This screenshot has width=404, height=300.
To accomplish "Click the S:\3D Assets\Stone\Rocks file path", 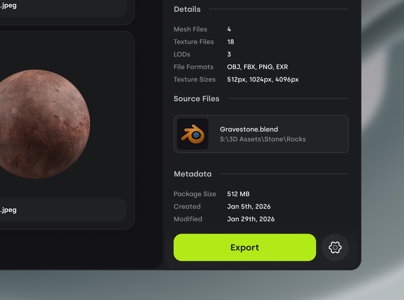I will 263,139.
